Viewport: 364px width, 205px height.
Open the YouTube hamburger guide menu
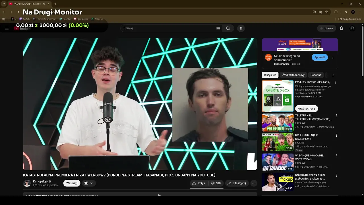(x=7, y=28)
